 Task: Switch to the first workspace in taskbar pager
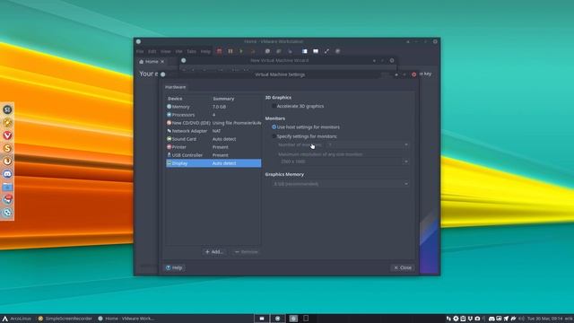pyautogui.click(x=262, y=319)
